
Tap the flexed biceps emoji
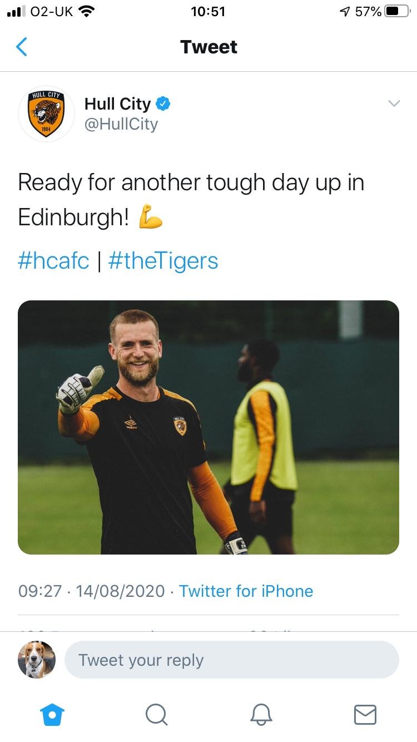(x=150, y=217)
